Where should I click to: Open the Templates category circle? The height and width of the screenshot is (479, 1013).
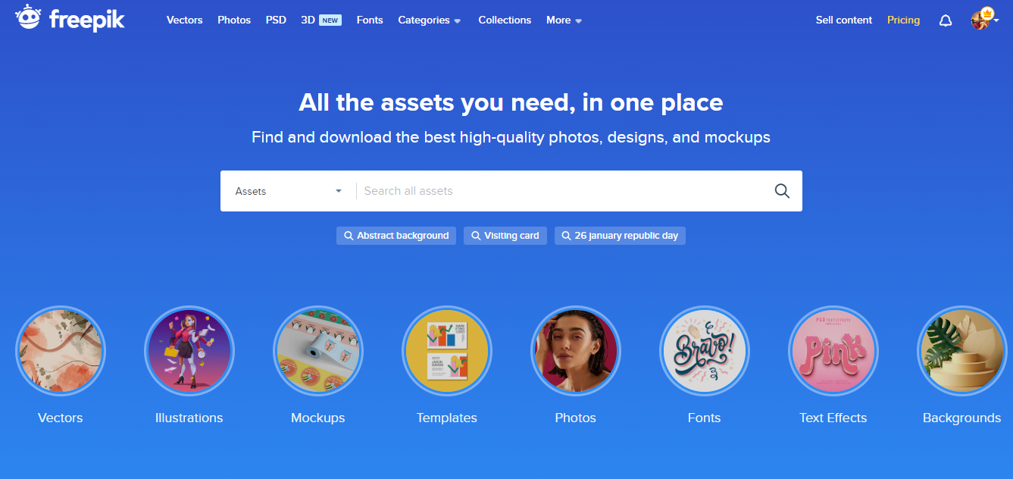pyautogui.click(x=447, y=351)
